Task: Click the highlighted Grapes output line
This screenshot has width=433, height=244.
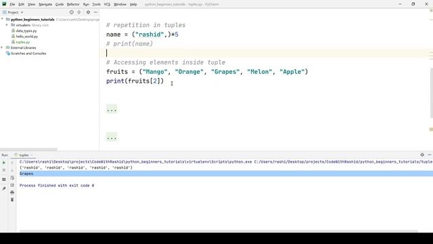Action: (x=226, y=174)
